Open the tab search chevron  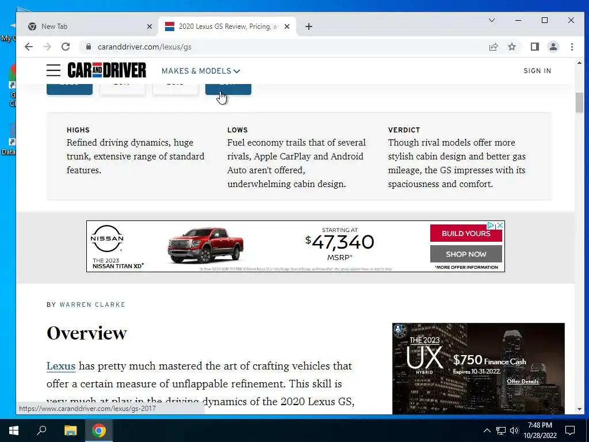coord(491,20)
